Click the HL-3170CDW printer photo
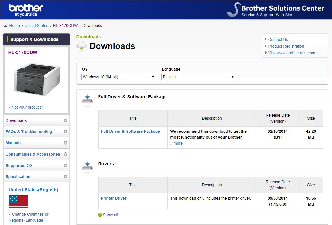This screenshot has height=225, width=332. tap(37, 79)
